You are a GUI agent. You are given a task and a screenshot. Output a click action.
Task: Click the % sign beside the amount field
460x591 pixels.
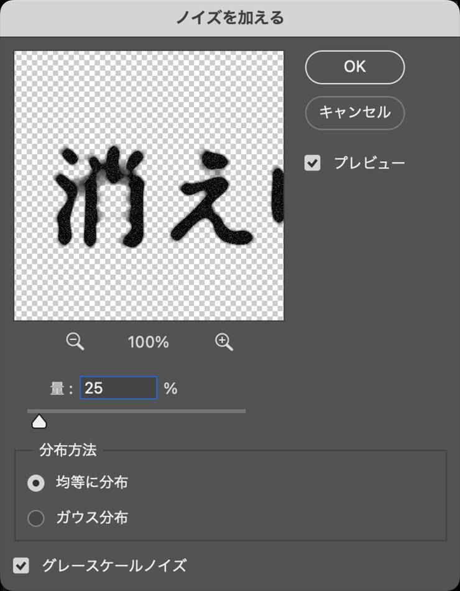coord(171,389)
